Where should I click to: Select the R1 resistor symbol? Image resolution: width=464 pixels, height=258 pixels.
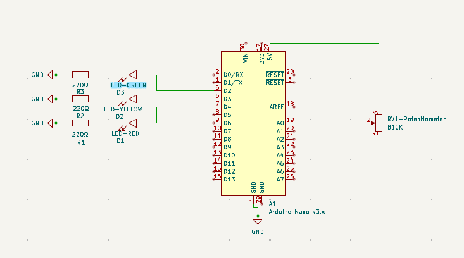pos(80,123)
